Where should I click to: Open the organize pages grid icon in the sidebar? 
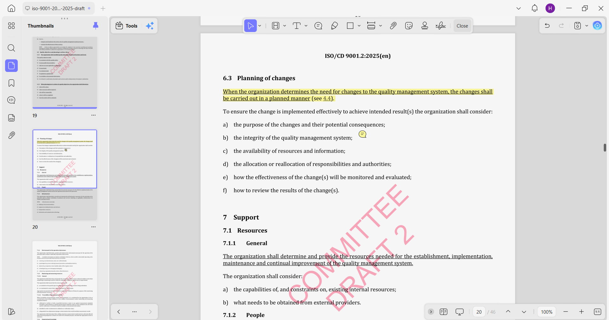(x=11, y=26)
